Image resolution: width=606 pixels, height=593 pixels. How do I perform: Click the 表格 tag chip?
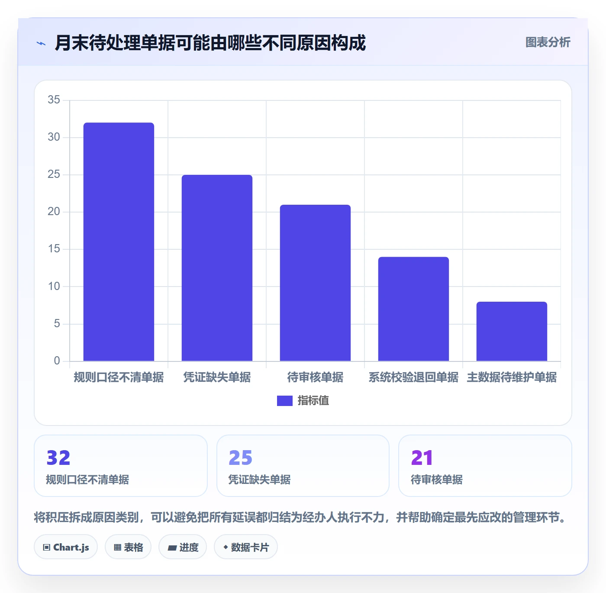pyautogui.click(x=128, y=547)
